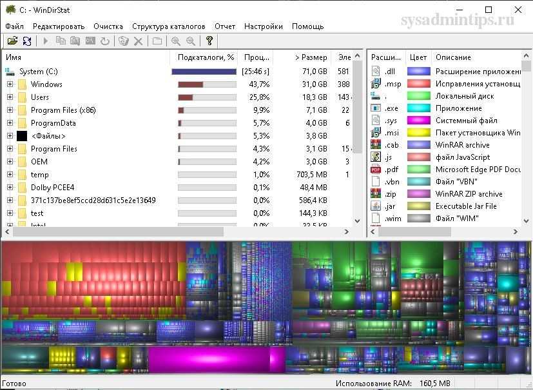This screenshot has width=533, height=390.
Task: Open the Файл menu
Action: (14, 26)
